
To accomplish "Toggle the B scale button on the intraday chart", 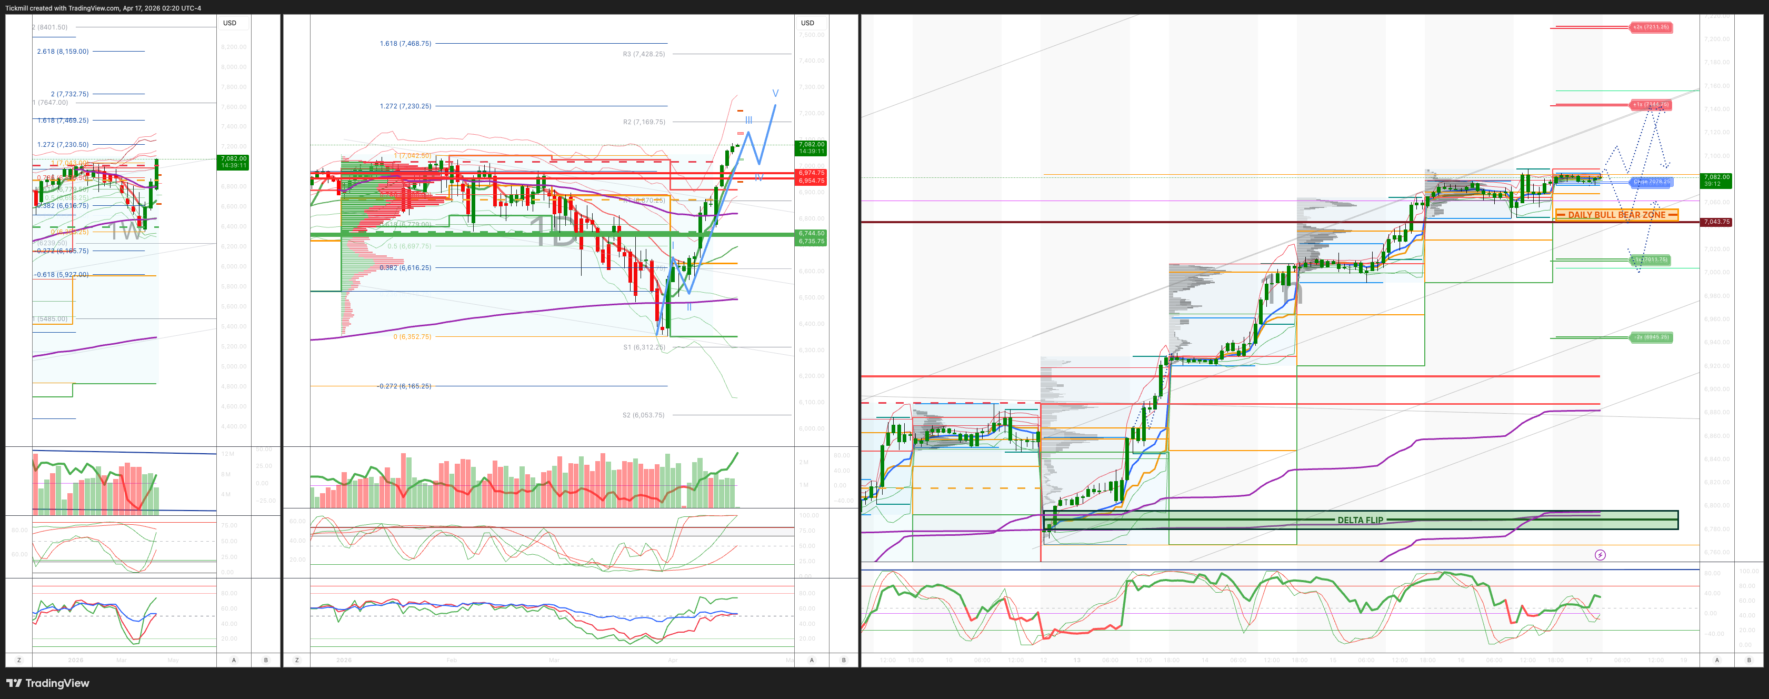I will (x=1749, y=660).
